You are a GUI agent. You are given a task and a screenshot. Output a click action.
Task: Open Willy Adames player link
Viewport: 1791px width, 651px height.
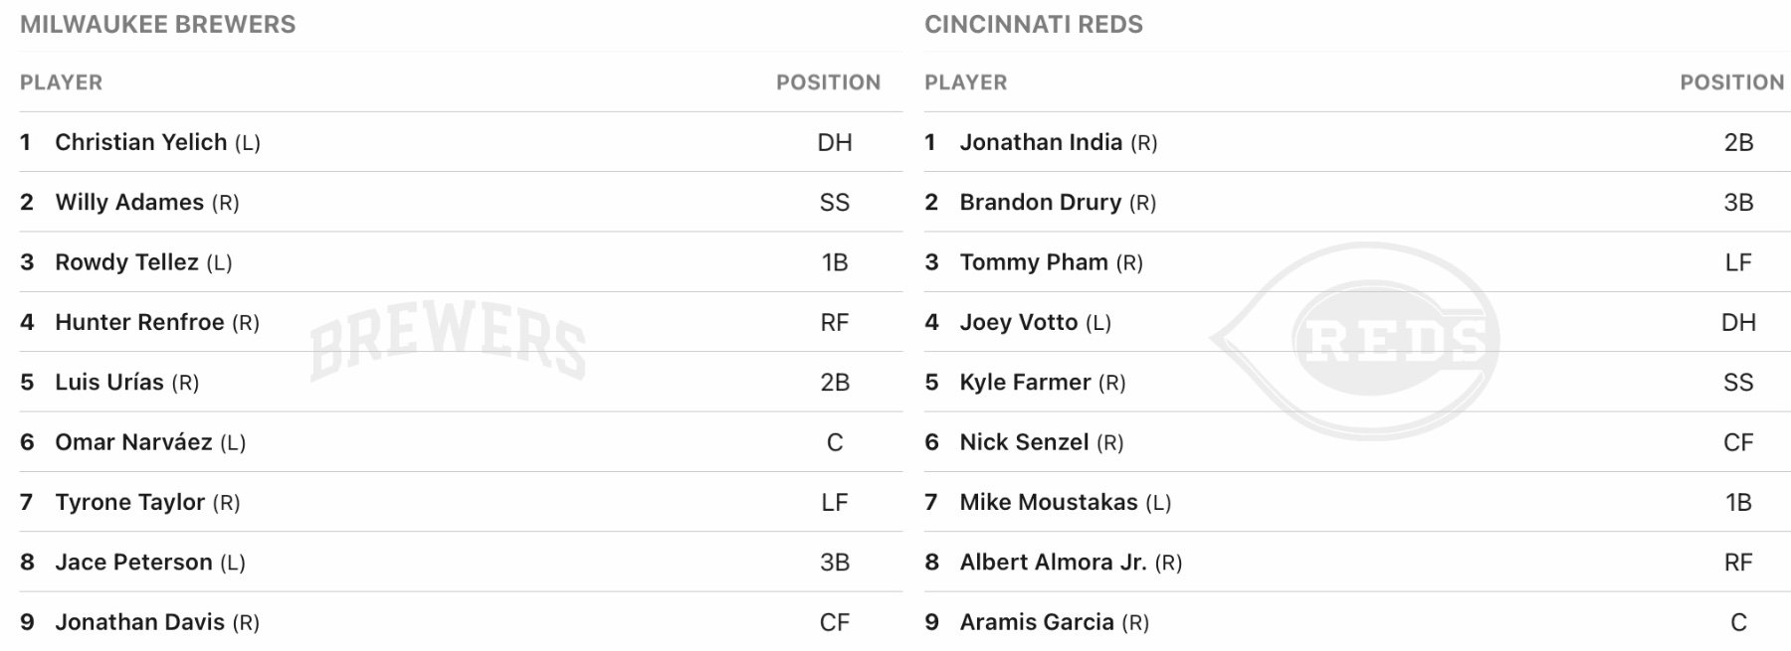129,203
